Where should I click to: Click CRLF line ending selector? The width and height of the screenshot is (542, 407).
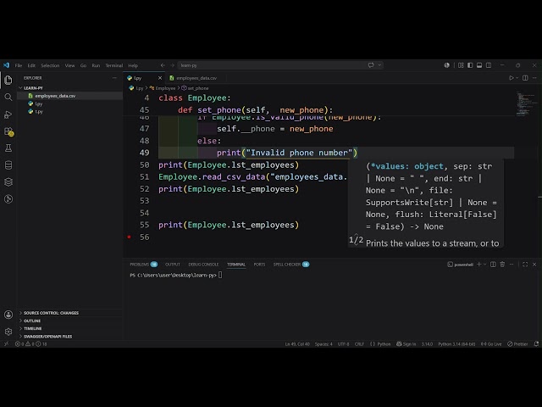coord(359,344)
